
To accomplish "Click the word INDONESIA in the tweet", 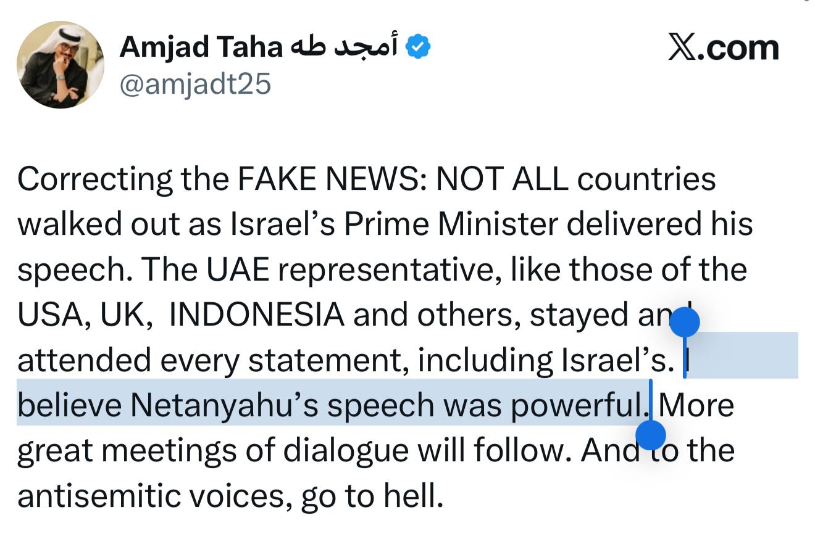I will [256, 315].
